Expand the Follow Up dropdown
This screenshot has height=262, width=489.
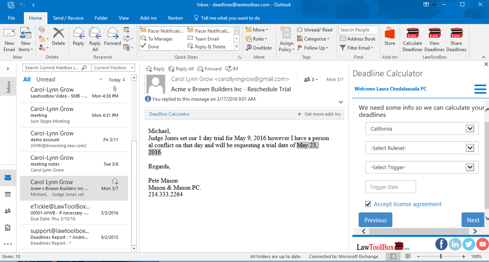click(313, 48)
